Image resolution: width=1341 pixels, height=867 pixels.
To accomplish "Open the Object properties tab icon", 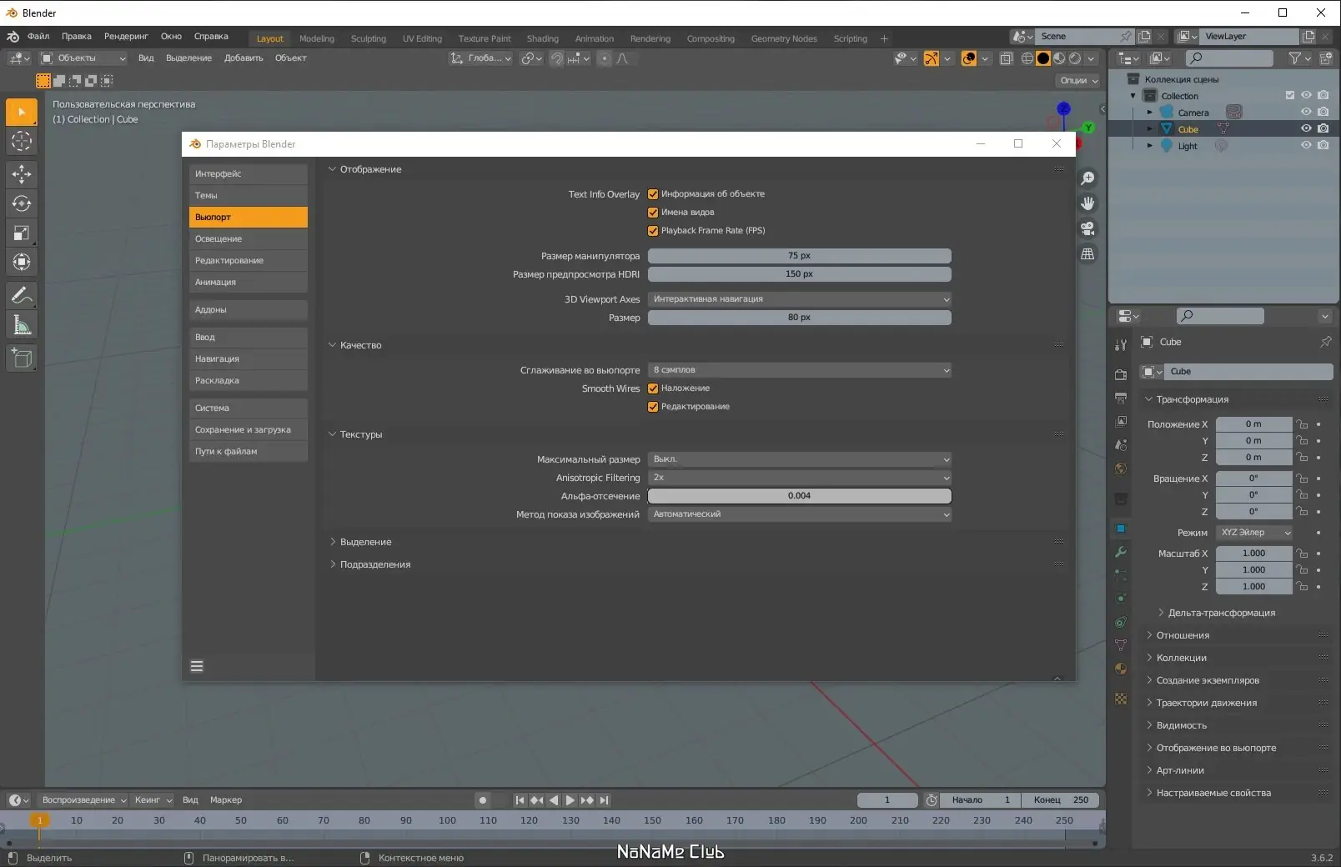I will tap(1121, 529).
